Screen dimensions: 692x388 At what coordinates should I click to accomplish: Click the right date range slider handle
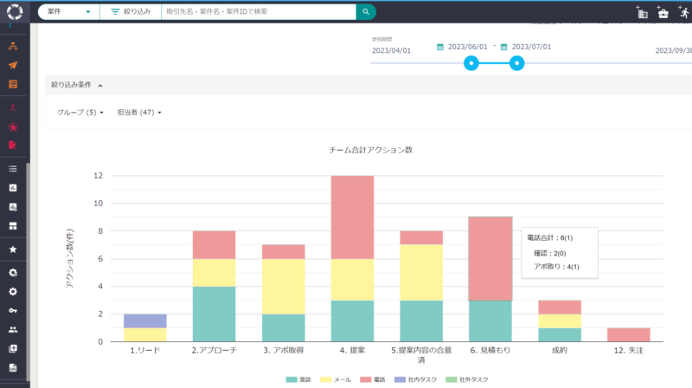[x=516, y=63]
